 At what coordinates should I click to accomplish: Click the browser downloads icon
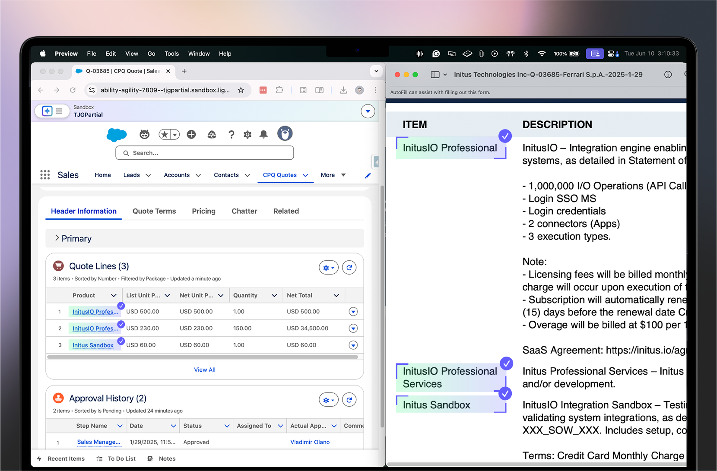click(x=343, y=90)
